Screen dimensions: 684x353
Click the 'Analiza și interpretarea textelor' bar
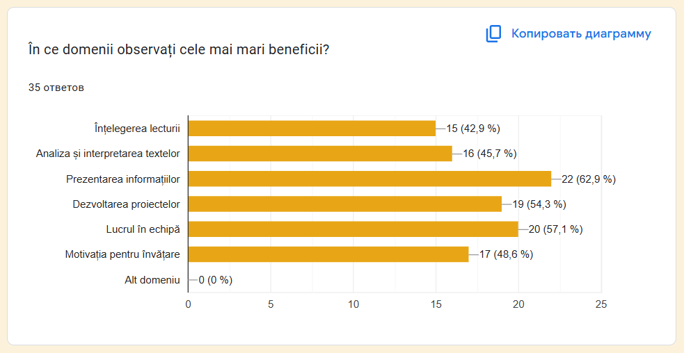pyautogui.click(x=320, y=154)
